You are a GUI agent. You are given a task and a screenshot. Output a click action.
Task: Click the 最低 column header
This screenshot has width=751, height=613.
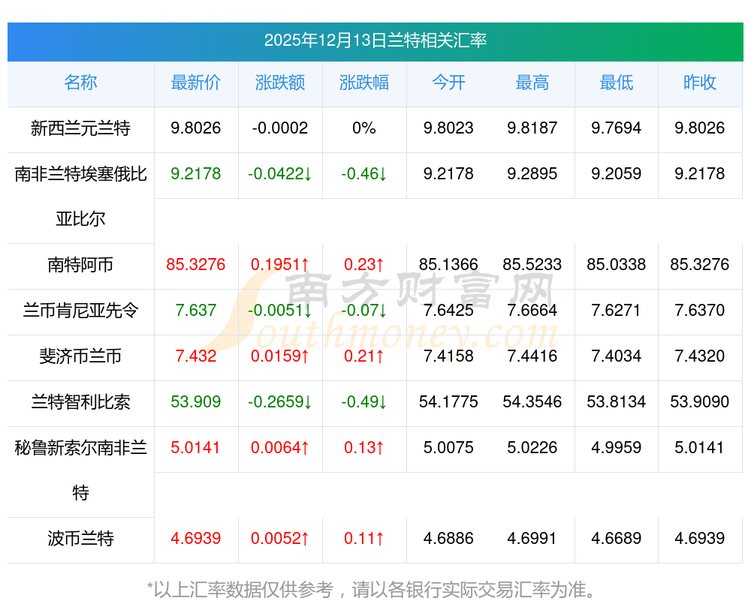pos(616,83)
